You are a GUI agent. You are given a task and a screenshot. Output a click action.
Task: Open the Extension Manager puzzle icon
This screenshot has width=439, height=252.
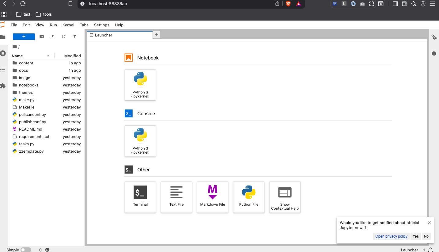[x=3, y=86]
